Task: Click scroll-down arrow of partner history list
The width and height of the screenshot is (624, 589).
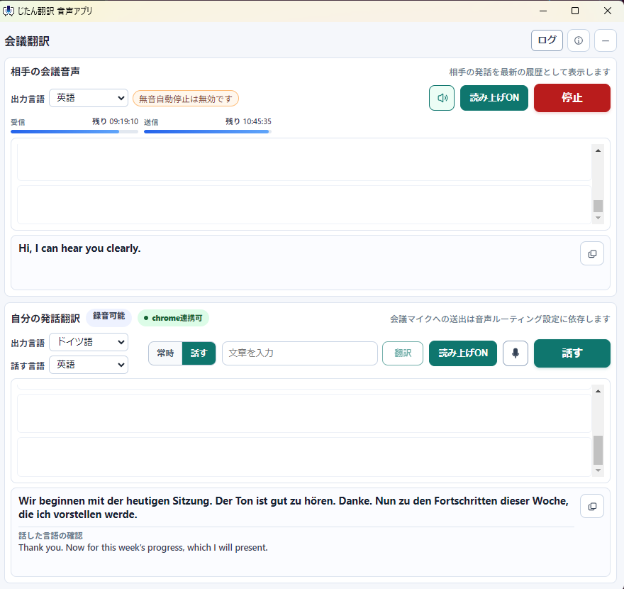Action: [598, 218]
